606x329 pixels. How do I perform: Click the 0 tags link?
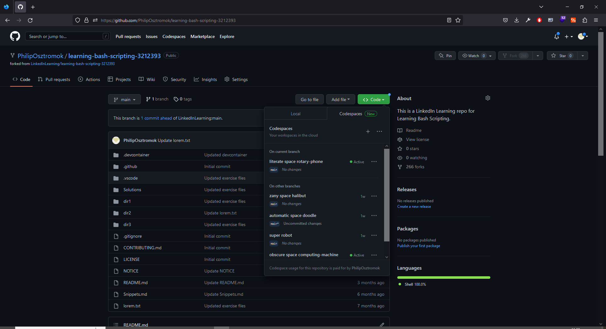click(183, 99)
